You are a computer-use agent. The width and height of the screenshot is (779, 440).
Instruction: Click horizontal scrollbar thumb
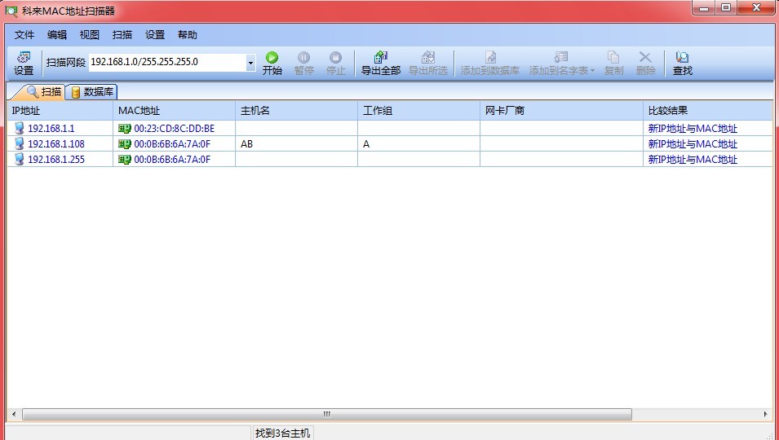click(x=327, y=414)
